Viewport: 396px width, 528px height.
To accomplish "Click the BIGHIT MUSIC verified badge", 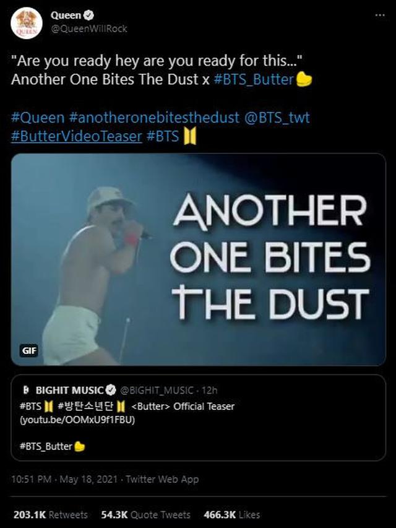I will [x=111, y=391].
